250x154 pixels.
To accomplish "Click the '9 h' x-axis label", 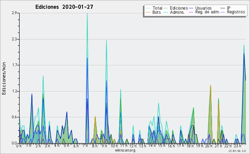I will 104,146.
